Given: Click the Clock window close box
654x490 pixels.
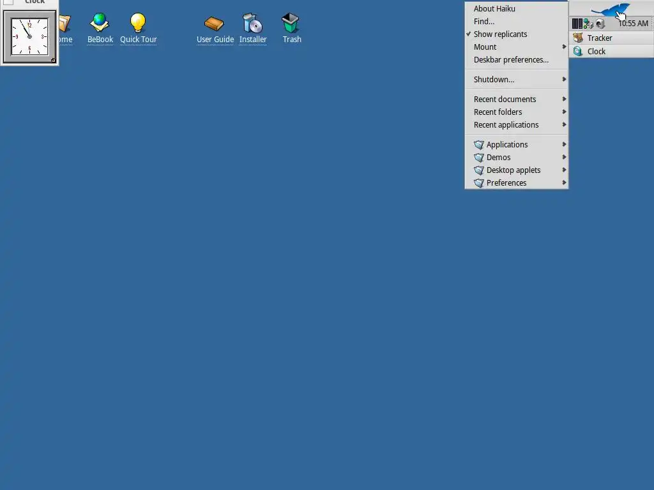Looking at the screenshot, I should point(8,2).
